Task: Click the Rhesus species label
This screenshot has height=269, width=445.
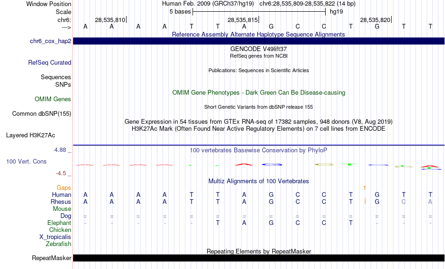Action: click(x=61, y=202)
